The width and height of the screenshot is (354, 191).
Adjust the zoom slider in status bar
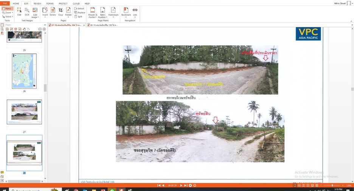[x=332, y=185]
